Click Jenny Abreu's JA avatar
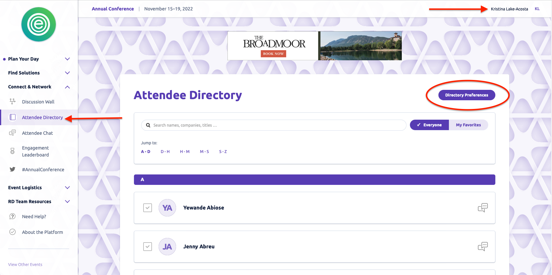552x275 pixels. point(167,247)
